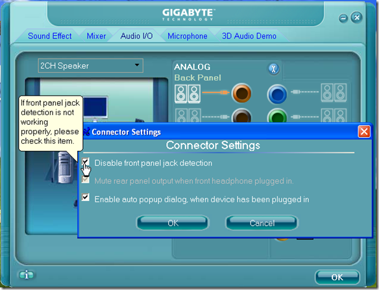
Task: Switch to the Mixer tab
Action: (x=96, y=36)
